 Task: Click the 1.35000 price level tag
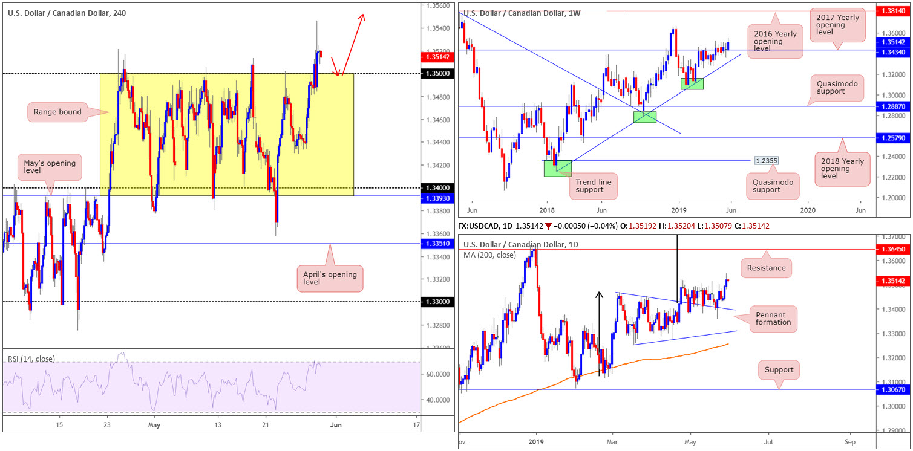[x=436, y=74]
